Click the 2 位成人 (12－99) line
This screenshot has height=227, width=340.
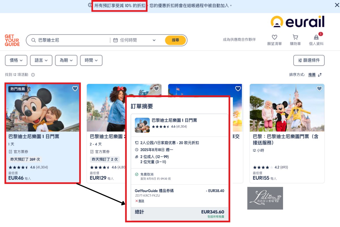tap(154, 157)
